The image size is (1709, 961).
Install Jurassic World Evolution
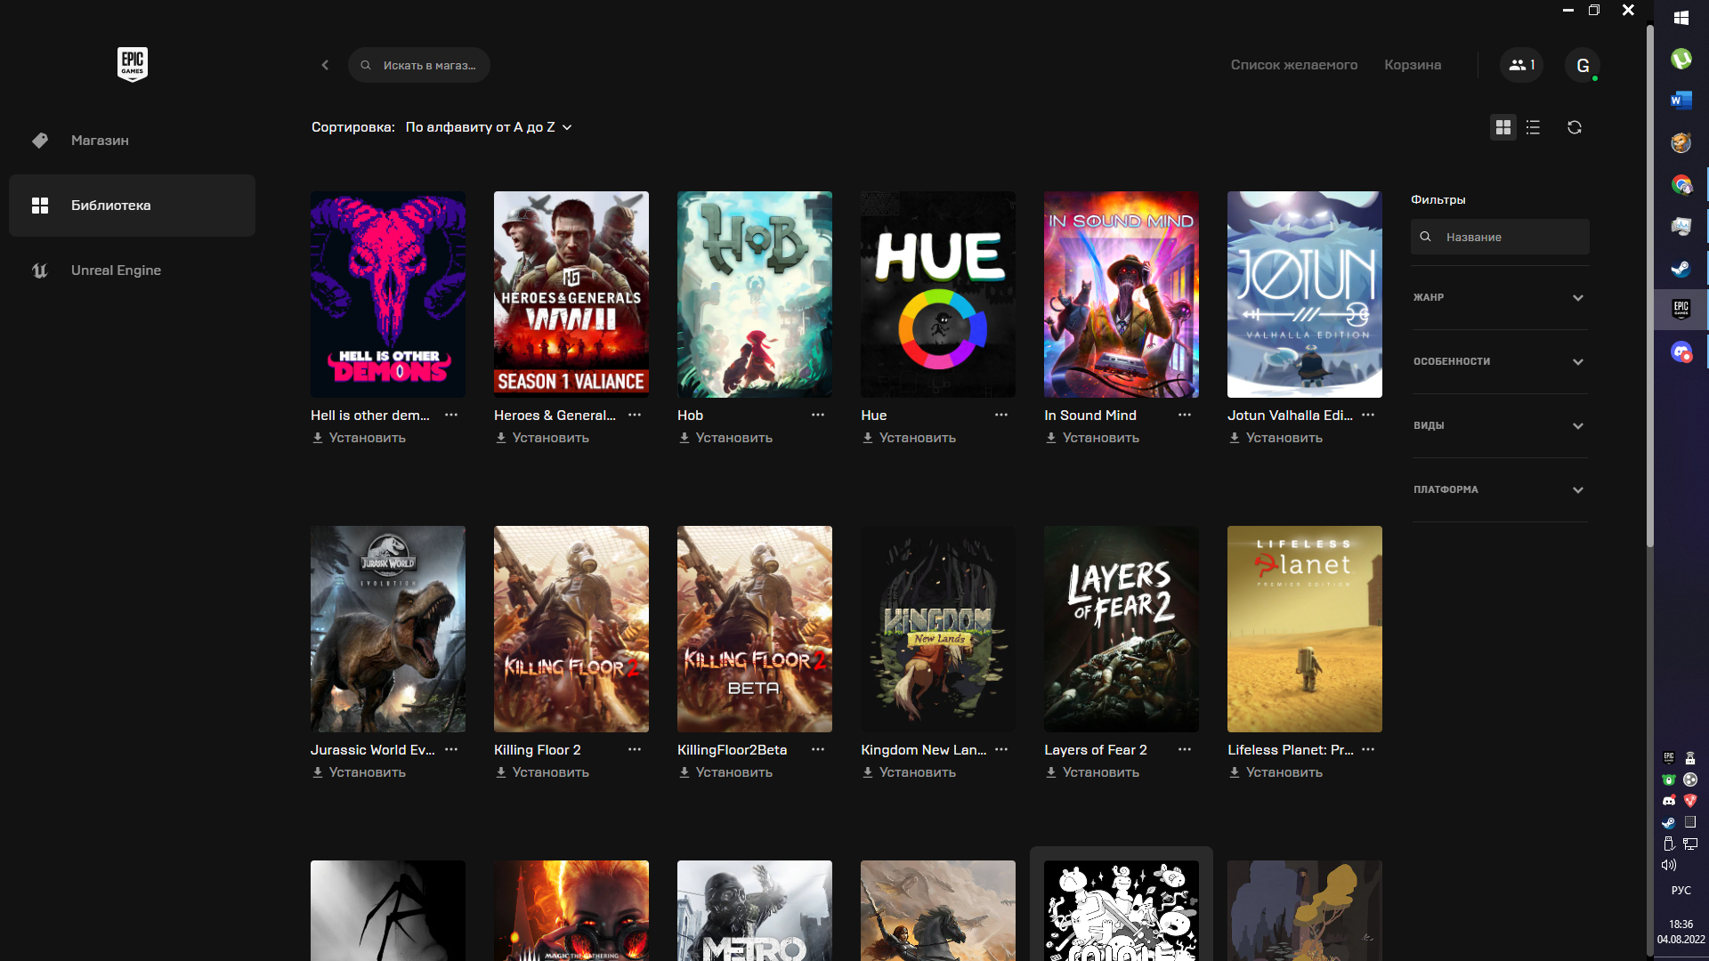click(x=359, y=772)
